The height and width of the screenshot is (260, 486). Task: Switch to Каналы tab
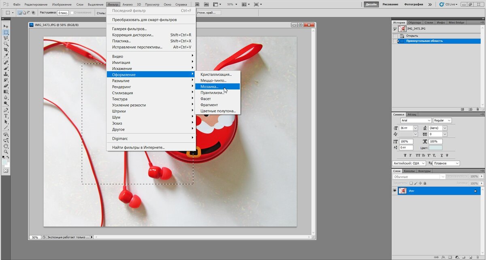click(x=409, y=171)
